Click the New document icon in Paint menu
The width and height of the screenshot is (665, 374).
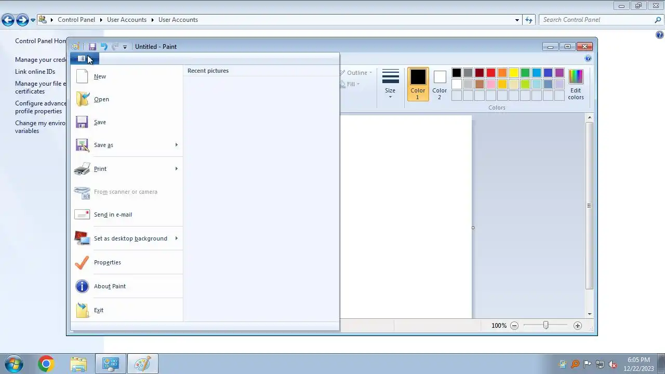[x=82, y=76]
